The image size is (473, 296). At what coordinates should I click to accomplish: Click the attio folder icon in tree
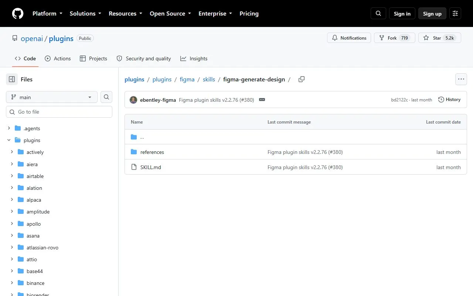20,259
